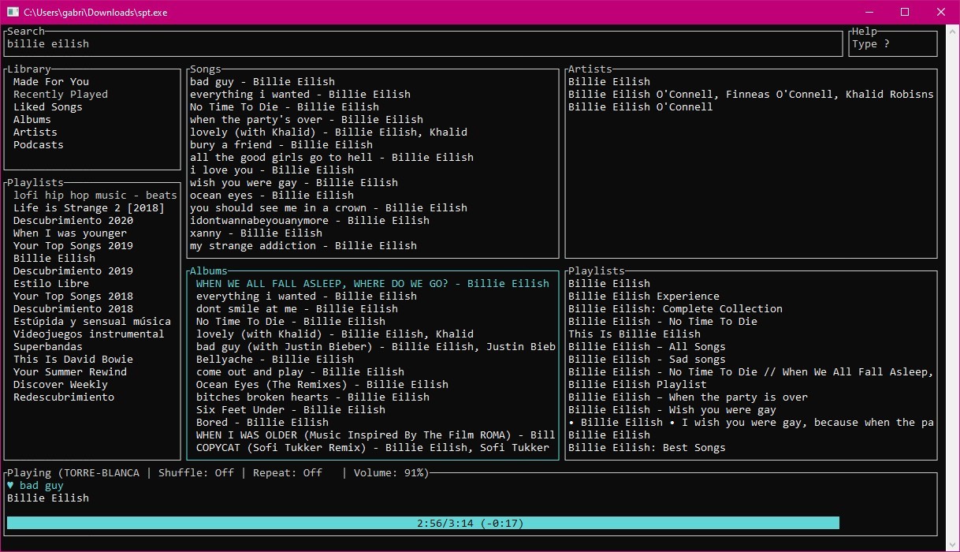Click the heart icon beside bad guy
Viewport: 960px width, 552px height.
[x=10, y=486]
